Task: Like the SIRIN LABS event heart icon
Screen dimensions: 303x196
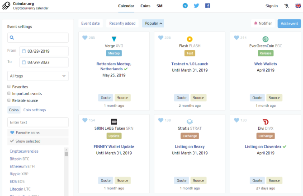Action: pyautogui.click(x=85, y=120)
